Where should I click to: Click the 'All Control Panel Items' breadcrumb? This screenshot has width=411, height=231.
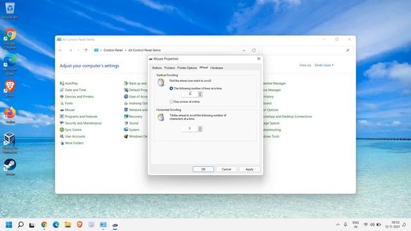[x=144, y=50]
